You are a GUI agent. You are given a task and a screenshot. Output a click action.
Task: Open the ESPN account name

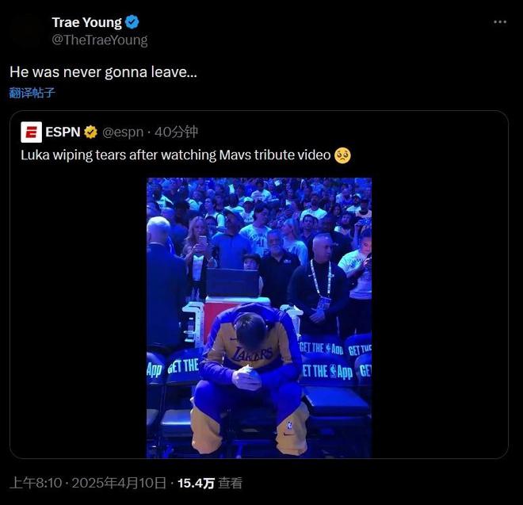click(63, 132)
